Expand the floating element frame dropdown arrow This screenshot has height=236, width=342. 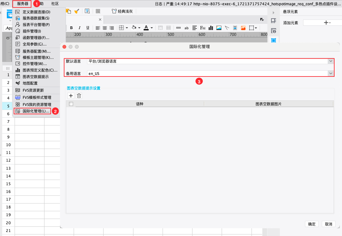pos(256,28)
